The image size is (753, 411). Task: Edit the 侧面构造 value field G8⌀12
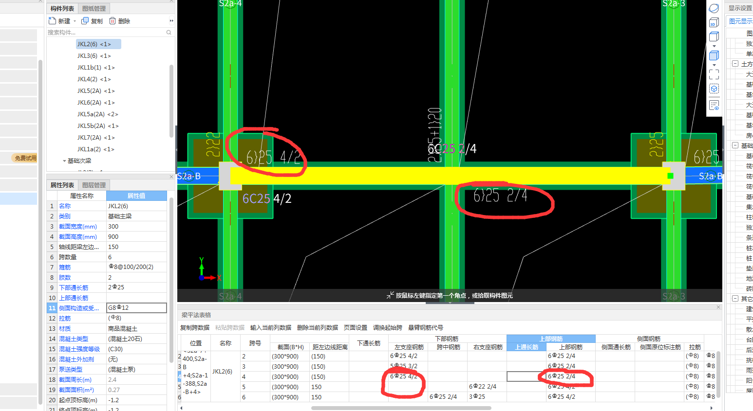[x=136, y=308]
